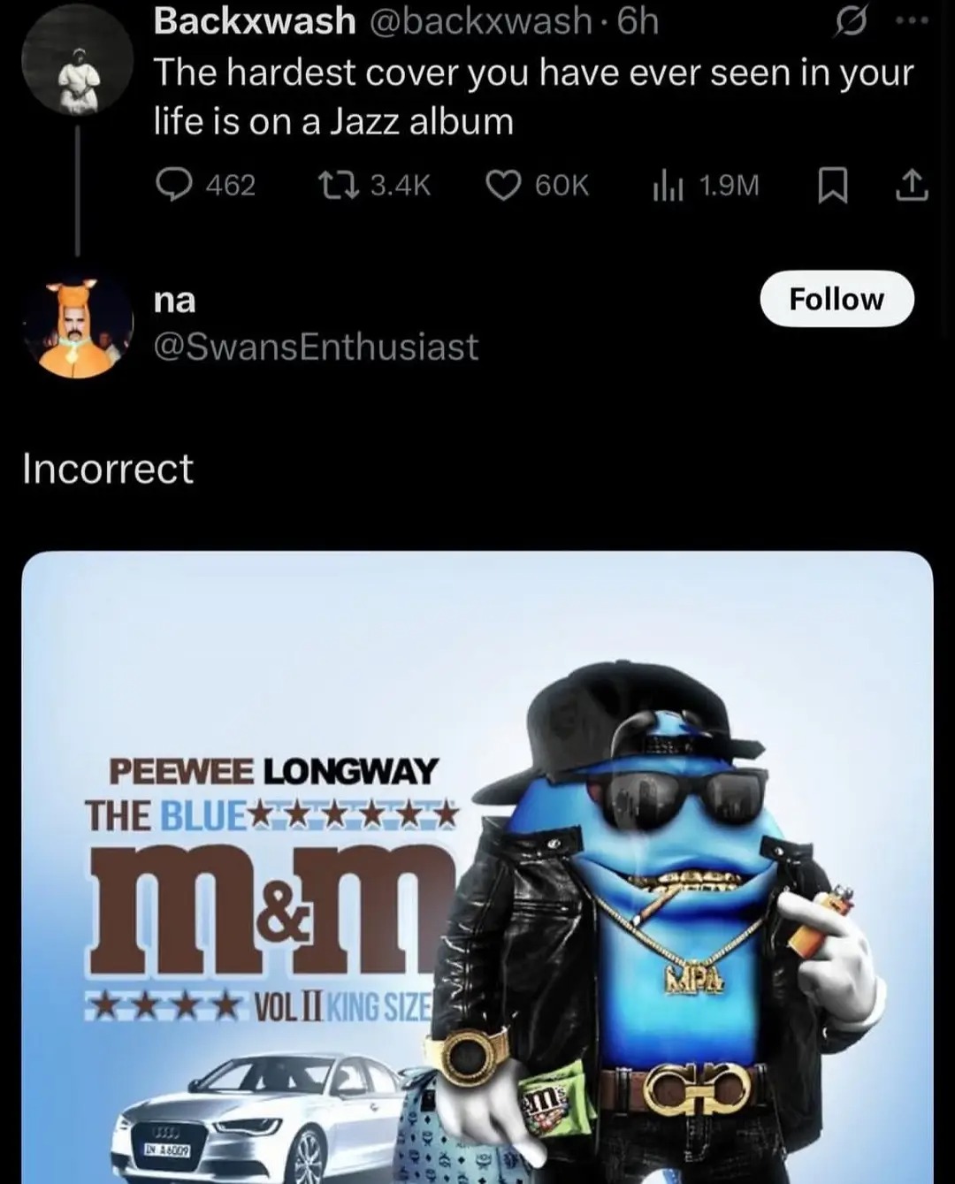Open SwansEnthusiast profile avatar
Viewport: 955px width, 1184px height.
point(77,325)
